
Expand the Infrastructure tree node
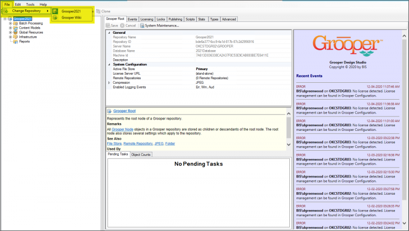tap(10, 37)
